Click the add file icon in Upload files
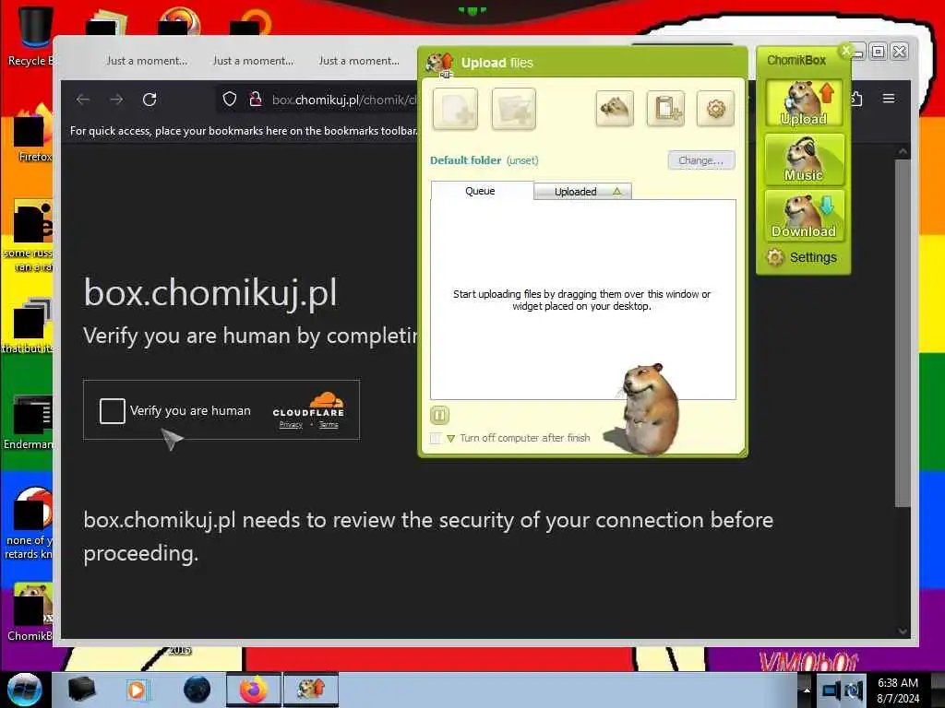Image resolution: width=945 pixels, height=708 pixels. (x=455, y=109)
